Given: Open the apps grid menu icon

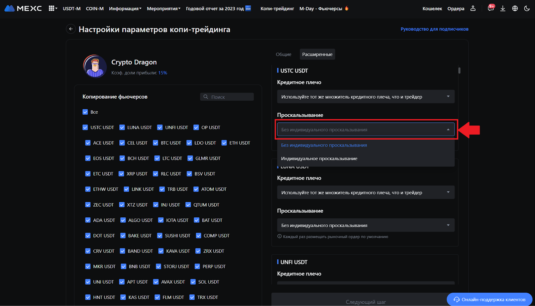Looking at the screenshot, I should 52,8.
